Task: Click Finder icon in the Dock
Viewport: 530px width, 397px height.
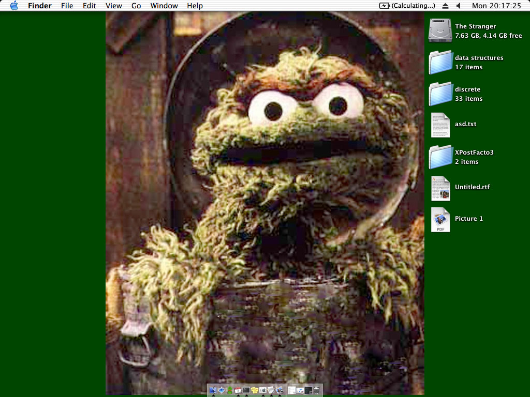Action: 213,390
